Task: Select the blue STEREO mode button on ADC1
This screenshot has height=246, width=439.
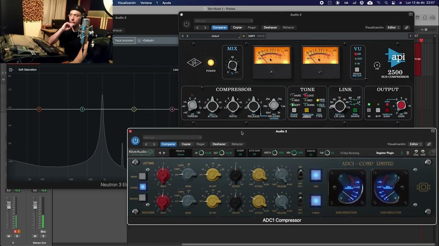Action: pos(143,187)
